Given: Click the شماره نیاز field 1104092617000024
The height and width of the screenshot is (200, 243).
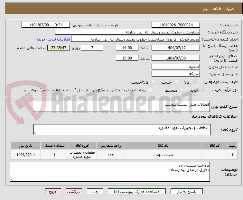Looking at the screenshot, I should (x=176, y=25).
